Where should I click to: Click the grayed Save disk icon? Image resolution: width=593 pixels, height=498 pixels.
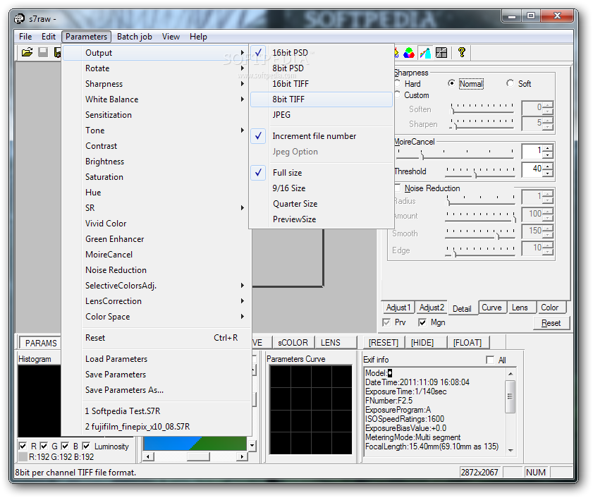tap(43, 52)
